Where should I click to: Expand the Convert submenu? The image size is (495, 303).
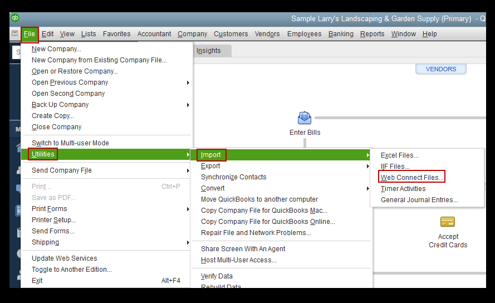pyautogui.click(x=281, y=188)
